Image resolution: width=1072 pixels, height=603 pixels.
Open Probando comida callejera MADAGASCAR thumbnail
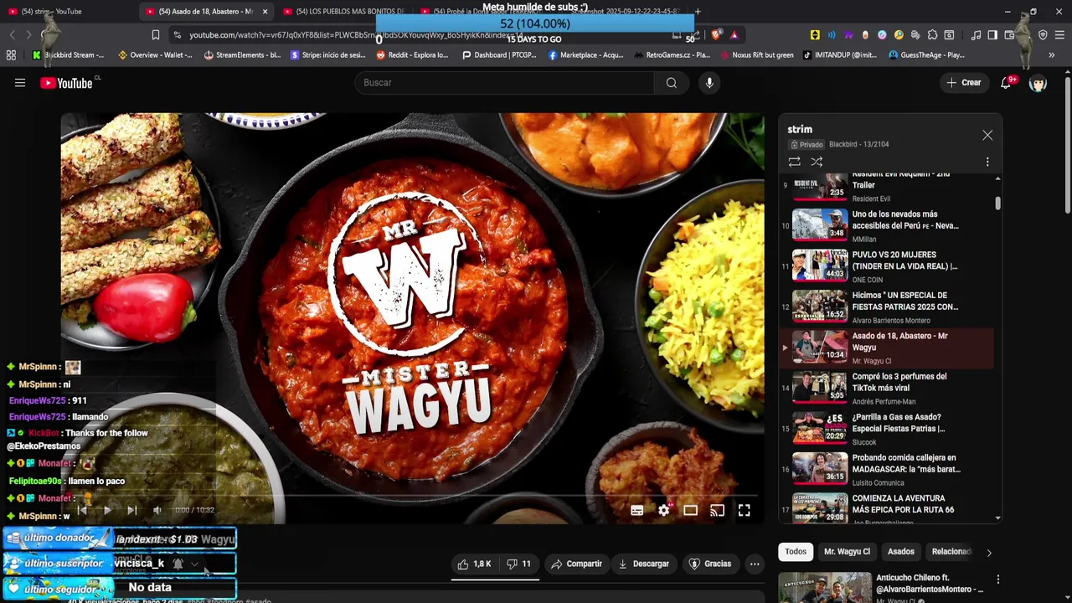point(820,469)
